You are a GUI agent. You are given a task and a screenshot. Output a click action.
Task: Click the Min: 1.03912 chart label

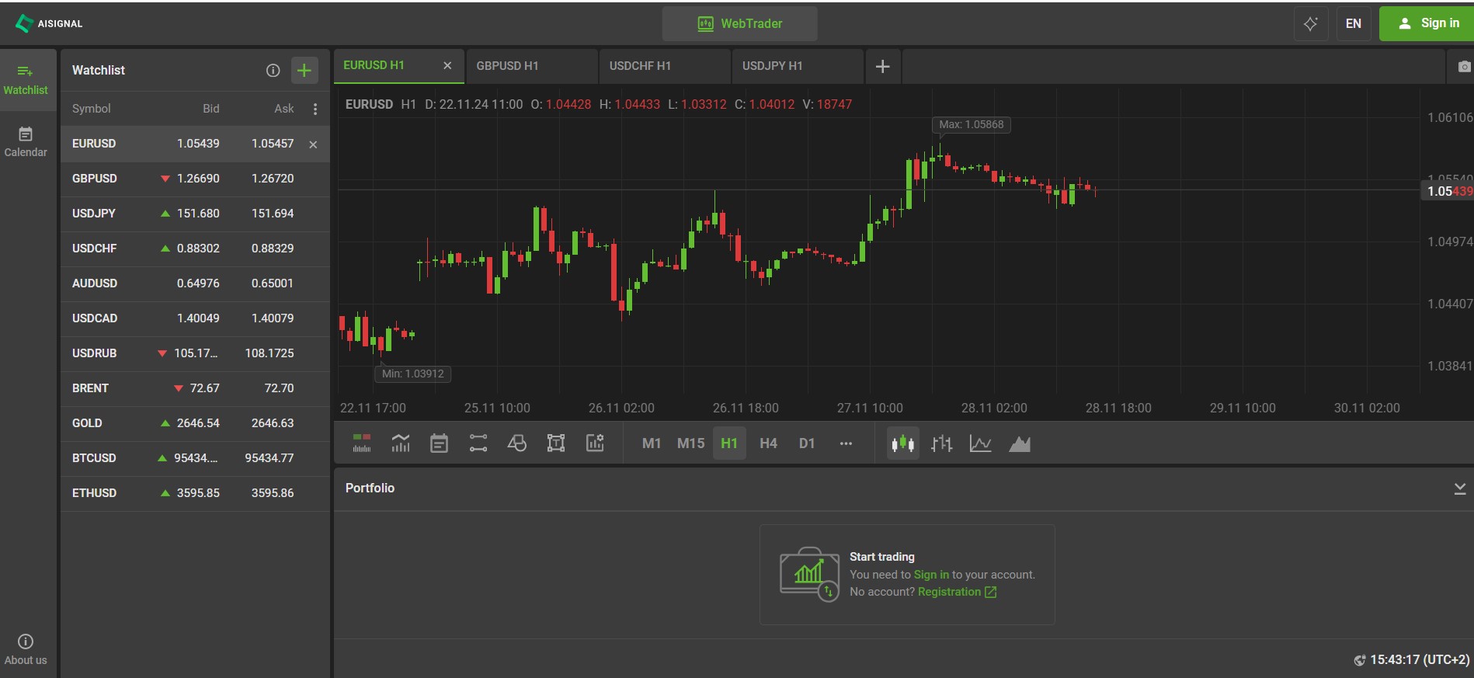point(413,374)
